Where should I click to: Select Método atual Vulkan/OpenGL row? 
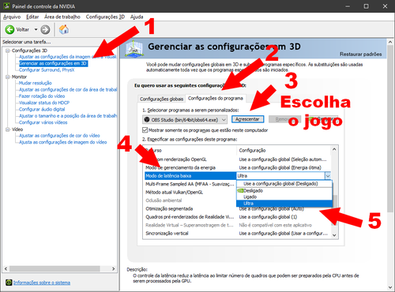[190, 193]
